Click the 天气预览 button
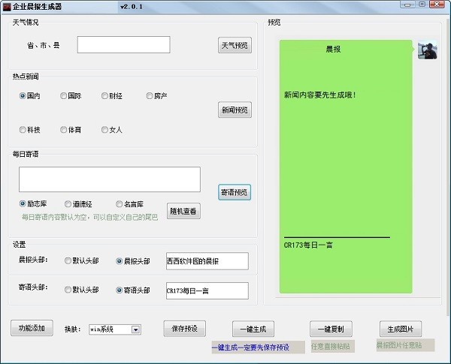Image resolution: width=451 pixels, height=364 pixels. (x=235, y=45)
